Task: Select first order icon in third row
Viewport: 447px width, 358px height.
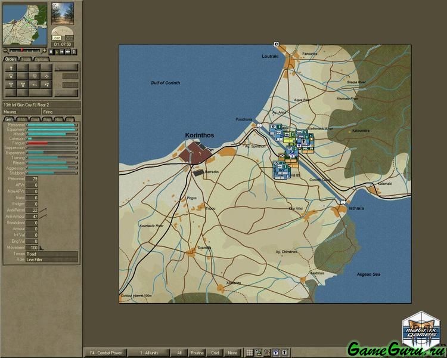Action: click(11, 85)
